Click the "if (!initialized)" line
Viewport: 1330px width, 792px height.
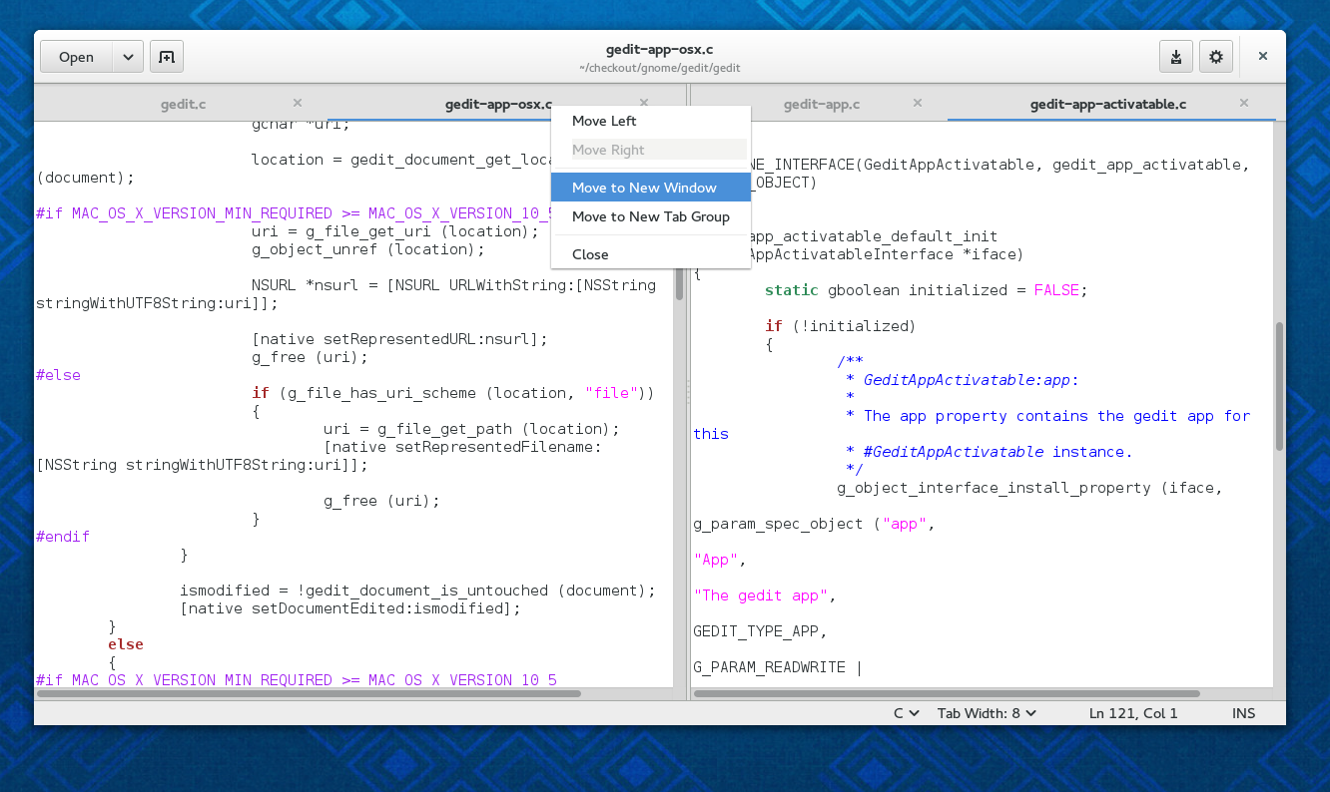[840, 326]
